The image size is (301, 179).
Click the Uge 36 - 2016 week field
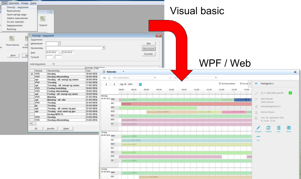tap(128, 84)
